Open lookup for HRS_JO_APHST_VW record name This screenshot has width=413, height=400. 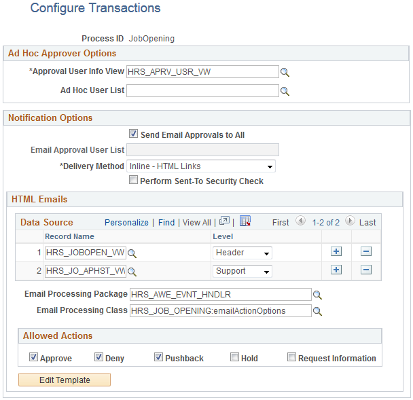[132, 272]
